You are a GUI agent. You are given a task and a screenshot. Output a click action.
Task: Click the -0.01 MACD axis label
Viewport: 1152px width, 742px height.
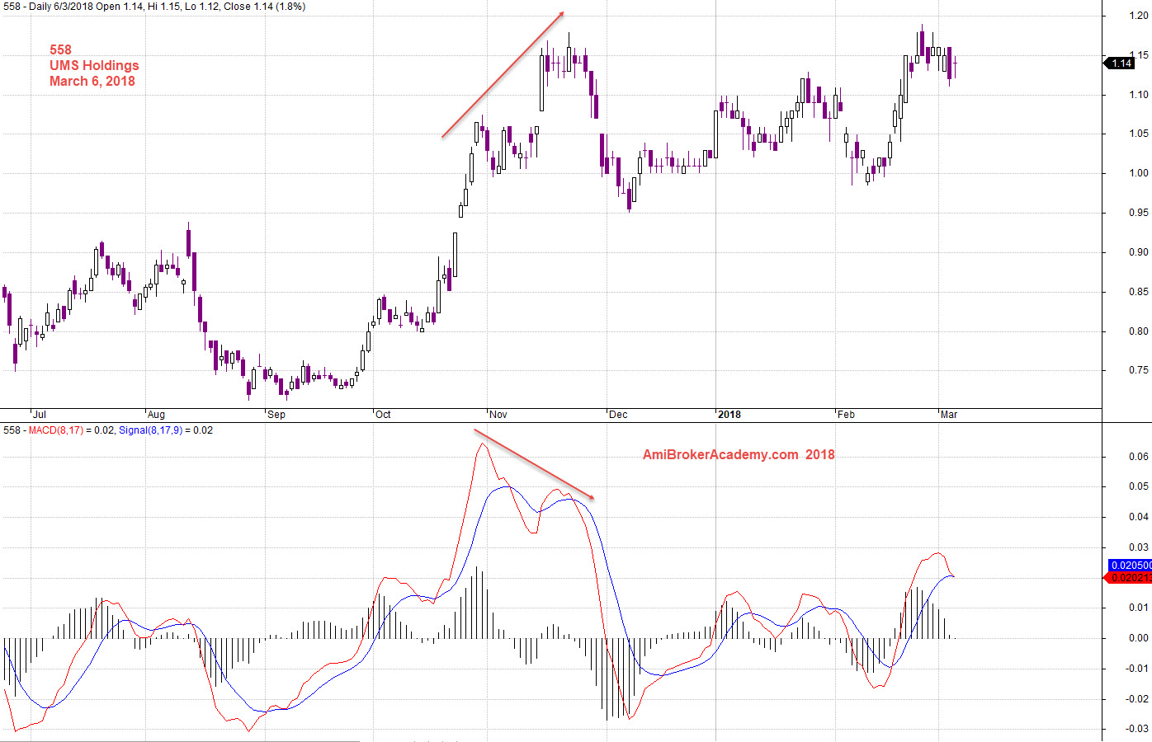point(1137,669)
